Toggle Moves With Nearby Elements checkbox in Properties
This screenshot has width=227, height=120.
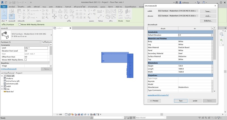click(x=26, y=60)
